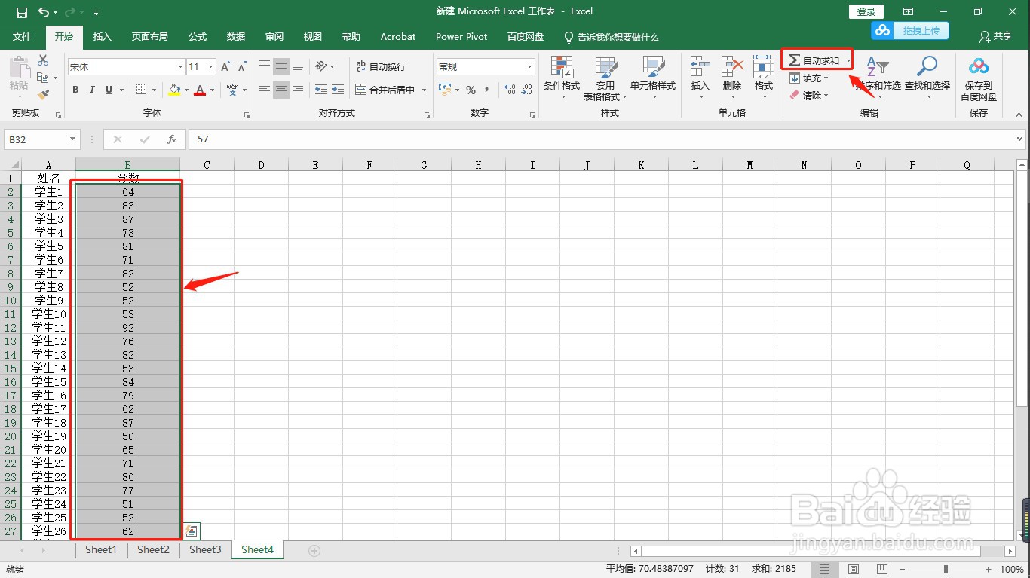Open the font size 11 dropdown
Image resolution: width=1030 pixels, height=578 pixels.
(211, 67)
